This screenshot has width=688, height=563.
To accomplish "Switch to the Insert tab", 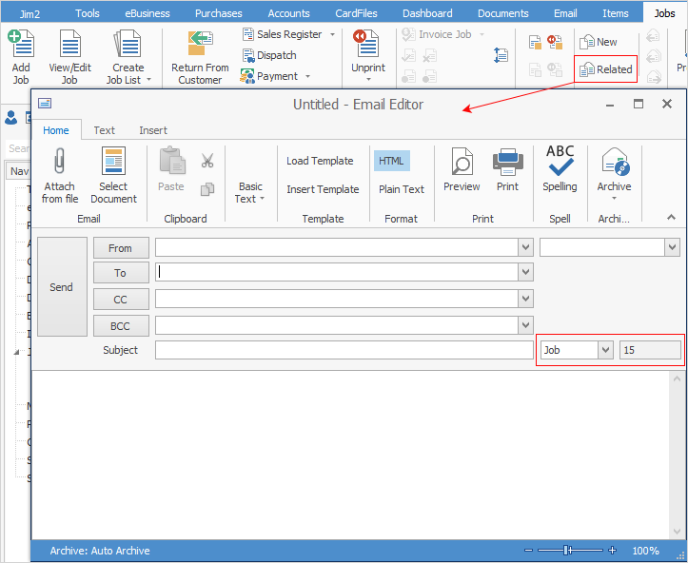I will coord(152,130).
